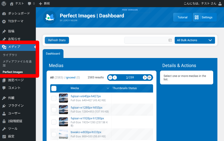This screenshot has width=224, height=141.
Task: Open the user avatar icon
Action: 220,4
